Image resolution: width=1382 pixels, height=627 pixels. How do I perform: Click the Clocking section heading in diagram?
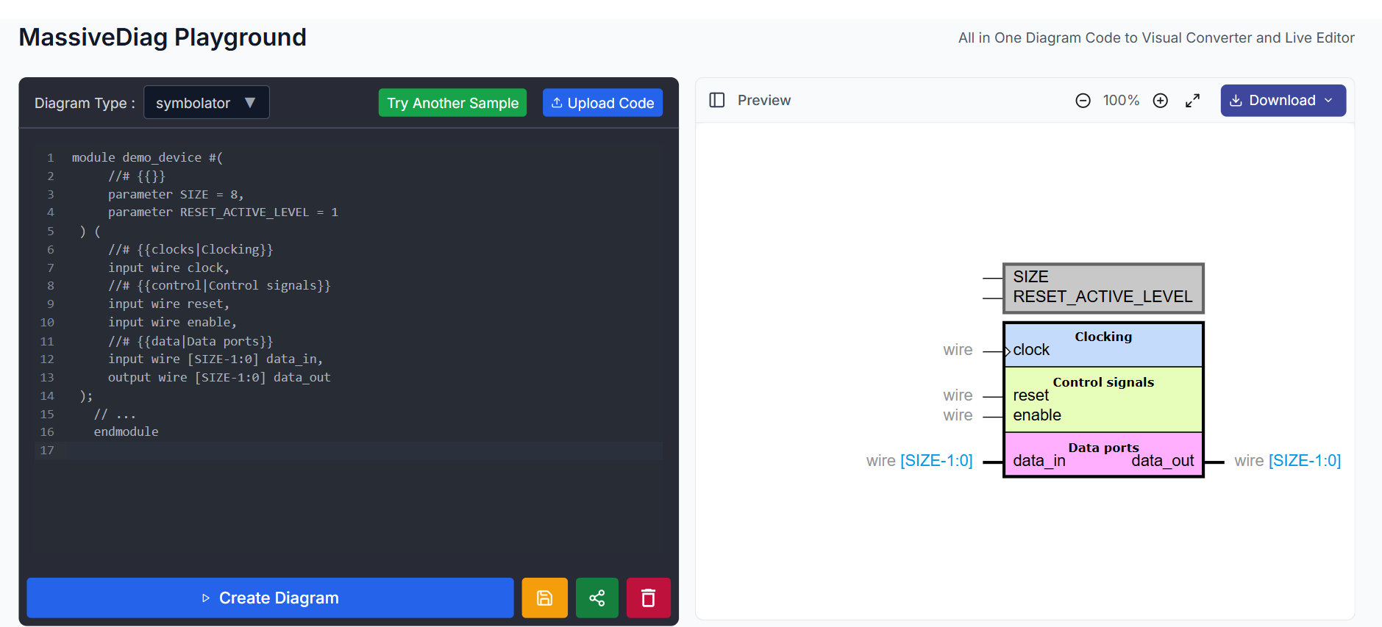pyautogui.click(x=1103, y=337)
